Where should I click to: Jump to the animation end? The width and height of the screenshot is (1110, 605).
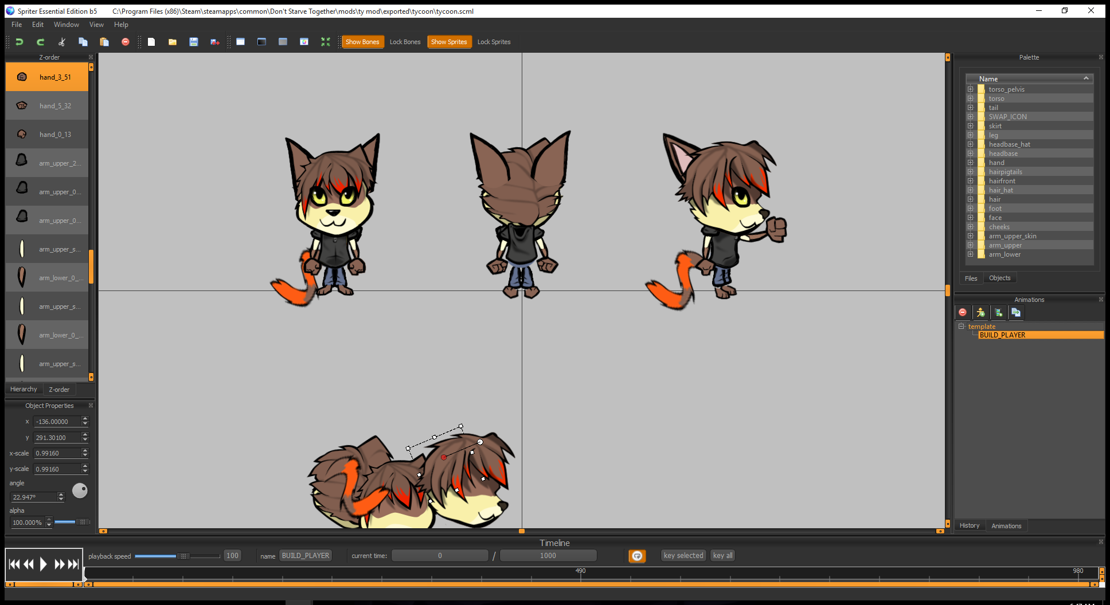click(x=73, y=564)
